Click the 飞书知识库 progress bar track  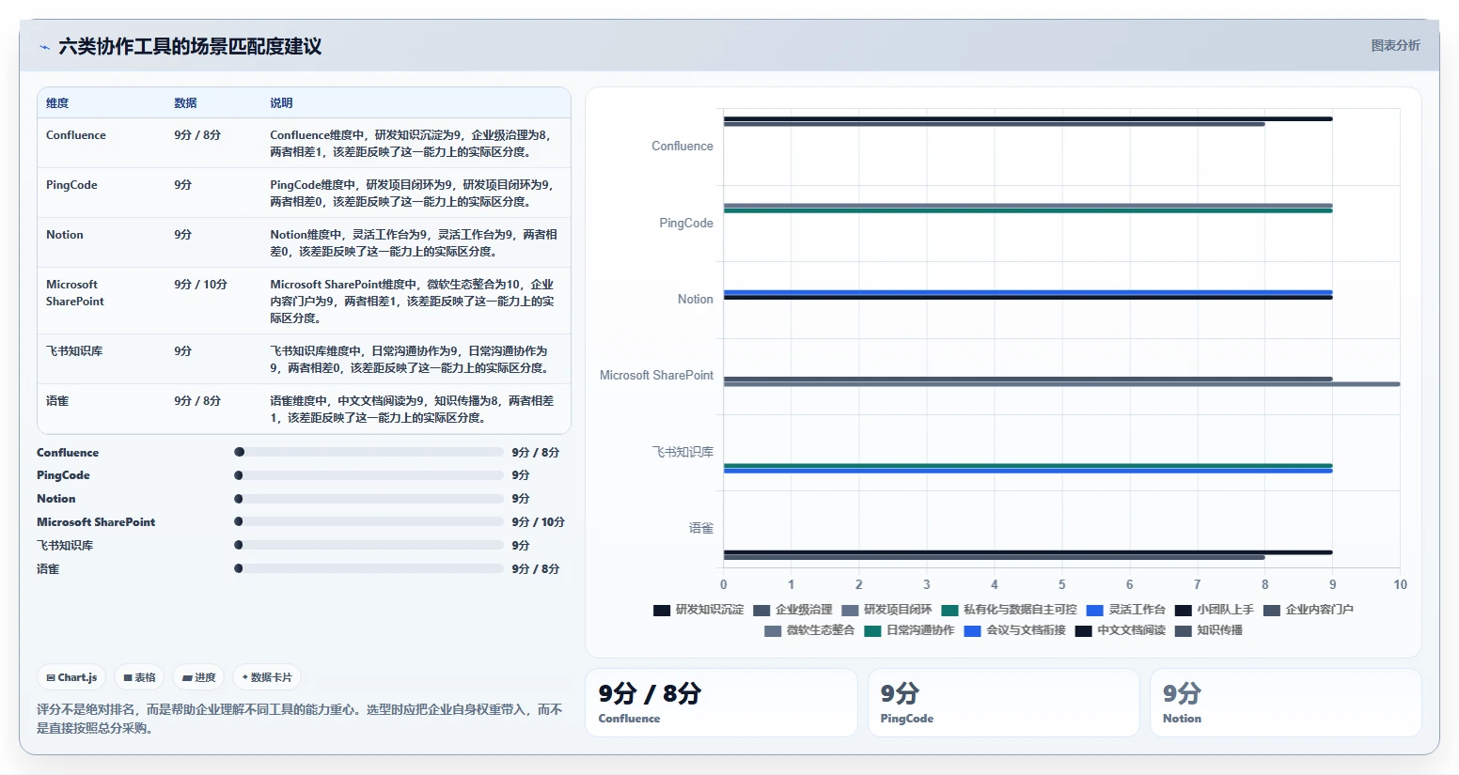pyautogui.click(x=369, y=545)
